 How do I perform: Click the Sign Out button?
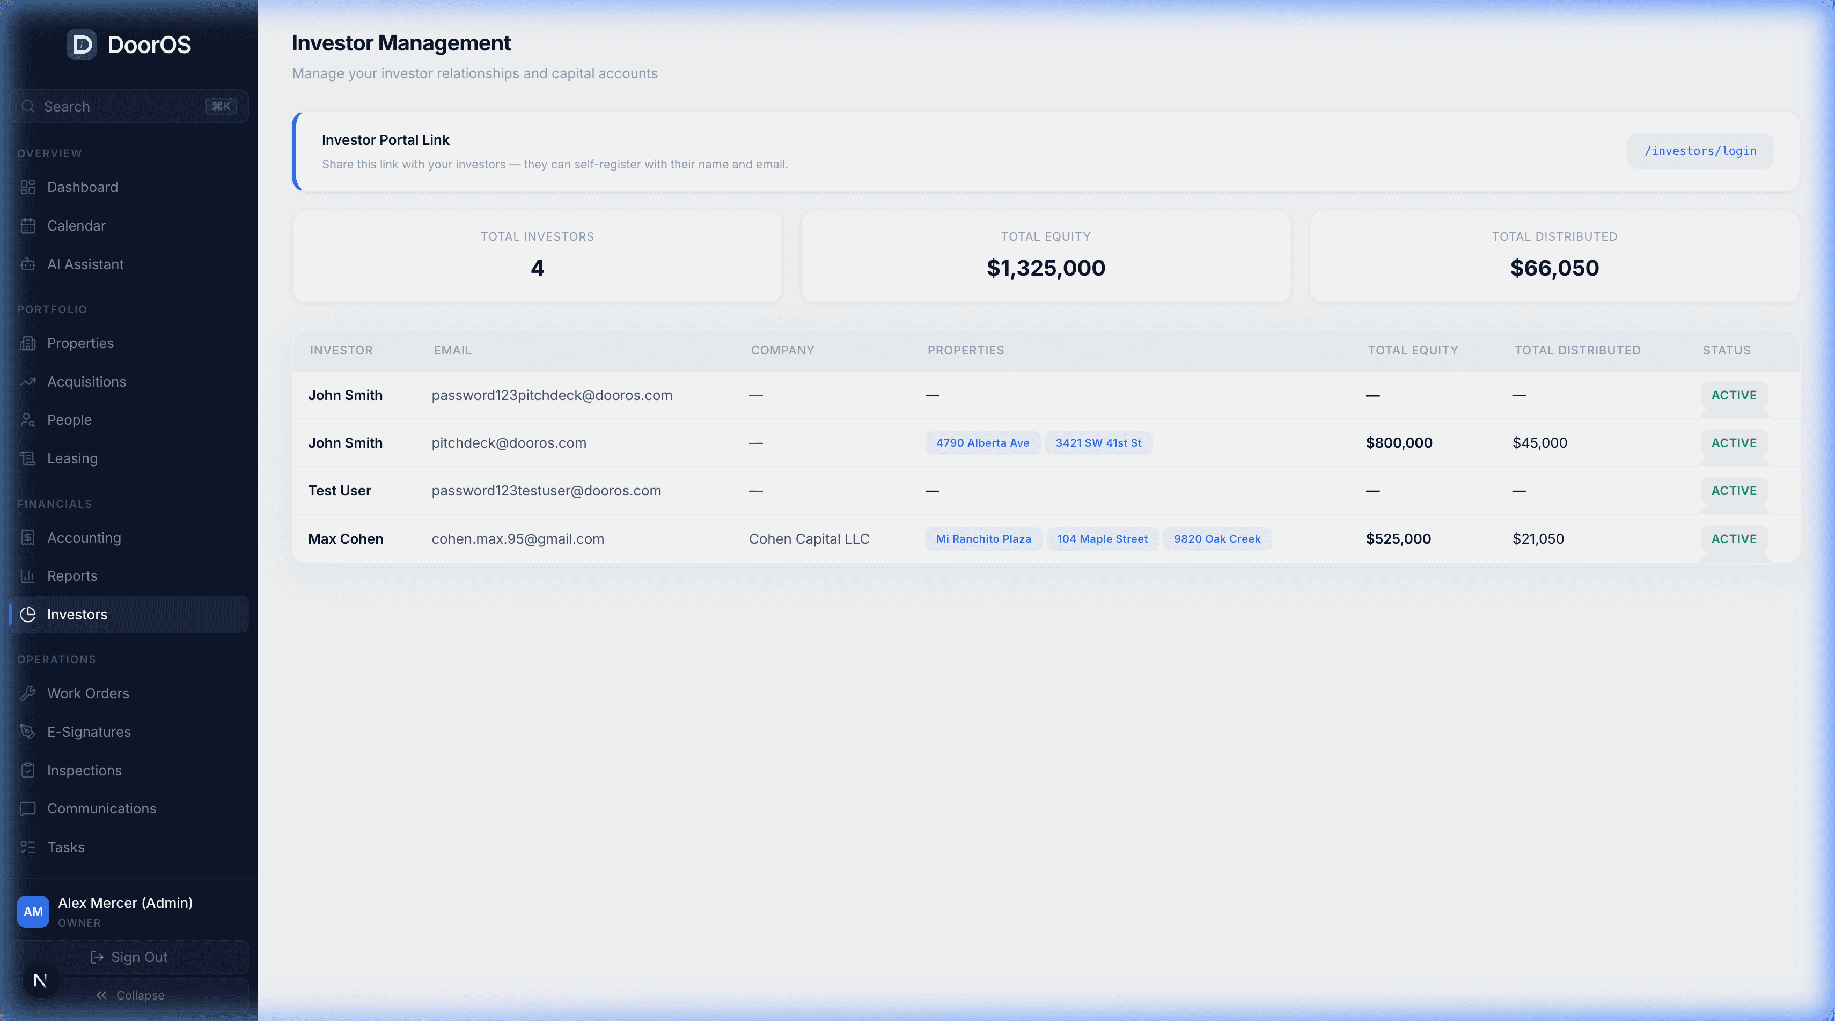click(x=128, y=957)
